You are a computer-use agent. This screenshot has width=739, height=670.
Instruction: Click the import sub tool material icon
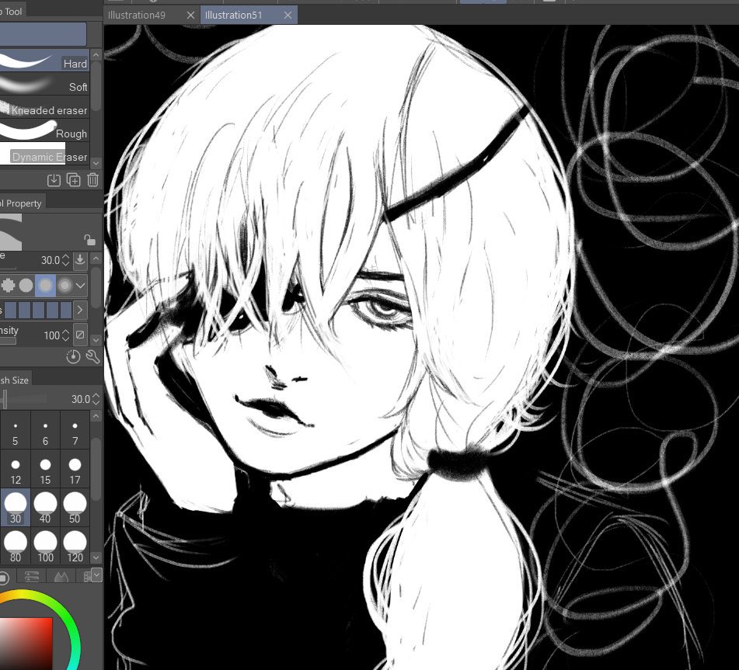coord(54,180)
